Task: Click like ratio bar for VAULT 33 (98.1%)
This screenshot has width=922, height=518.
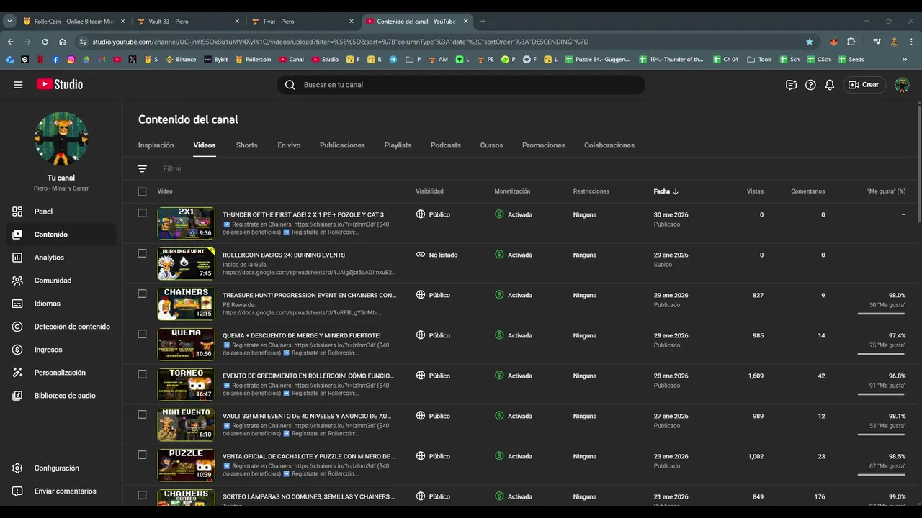Action: point(882,434)
